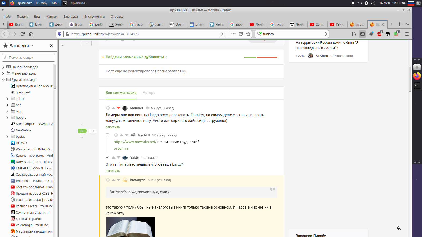Show site security padlock info
422x237 pixels.
point(67,34)
